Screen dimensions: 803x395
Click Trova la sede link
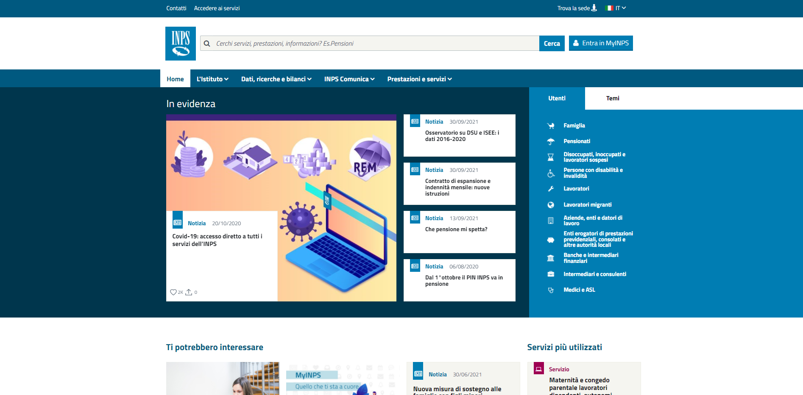click(574, 8)
